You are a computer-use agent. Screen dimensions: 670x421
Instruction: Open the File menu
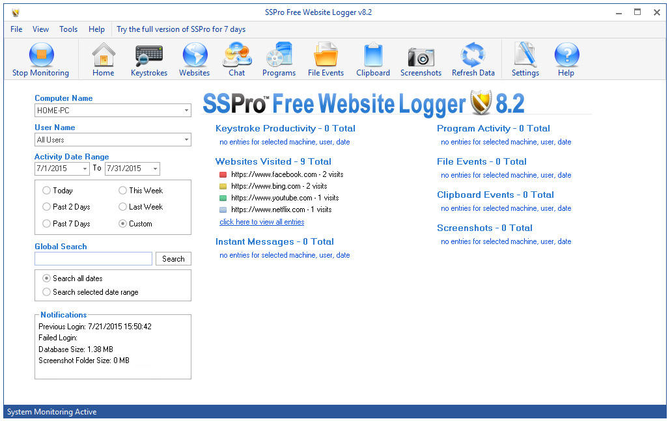click(16, 29)
